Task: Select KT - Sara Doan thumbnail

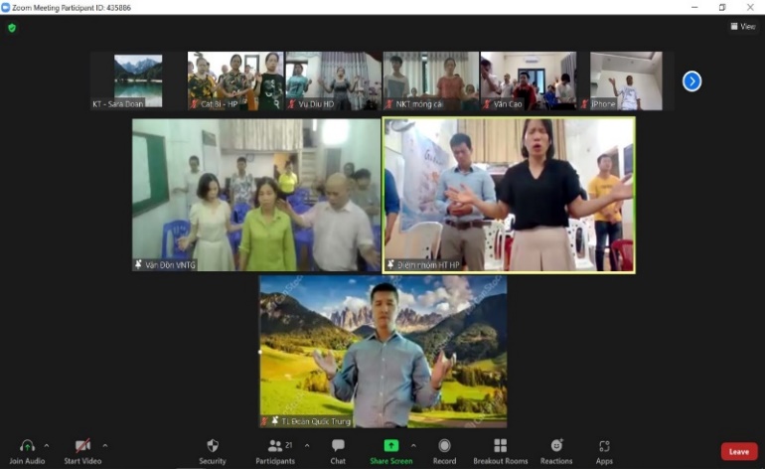Action: [x=138, y=81]
